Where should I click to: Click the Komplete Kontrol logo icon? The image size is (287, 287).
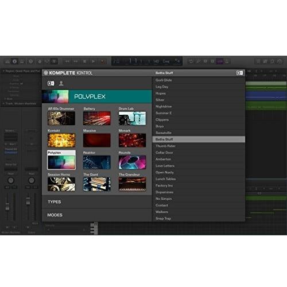46,73
